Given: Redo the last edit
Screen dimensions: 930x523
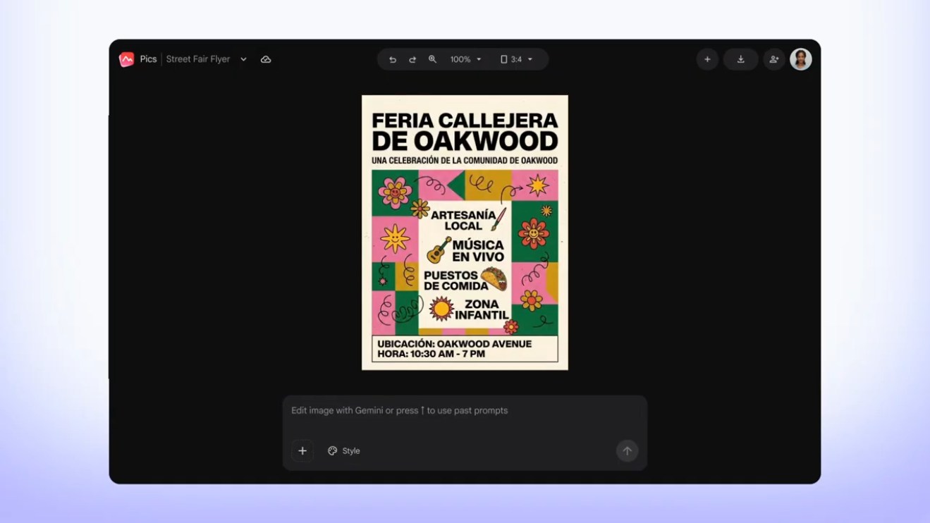Looking at the screenshot, I should pos(412,59).
